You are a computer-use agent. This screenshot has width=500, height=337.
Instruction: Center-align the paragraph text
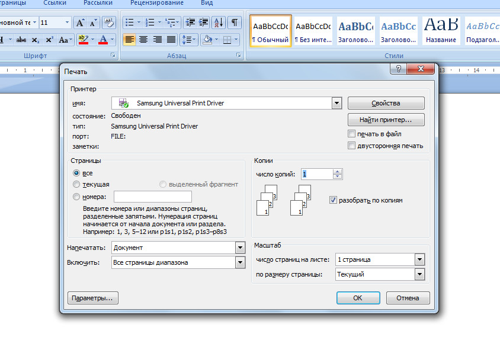coord(143,40)
